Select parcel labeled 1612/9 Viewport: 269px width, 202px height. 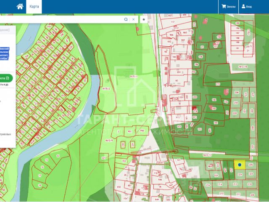pyautogui.click(x=109, y=141)
